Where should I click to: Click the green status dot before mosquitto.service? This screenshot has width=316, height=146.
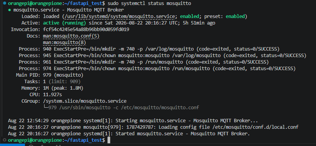tap(10, 10)
